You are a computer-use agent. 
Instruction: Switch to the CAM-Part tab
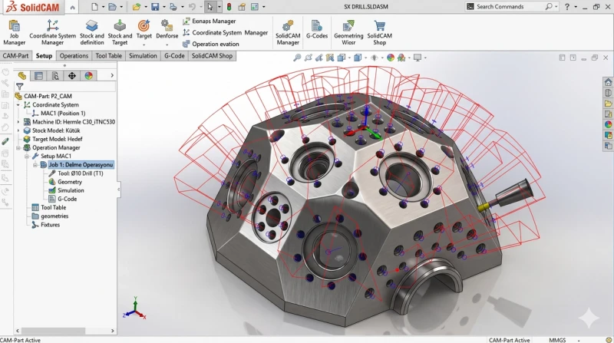15,55
